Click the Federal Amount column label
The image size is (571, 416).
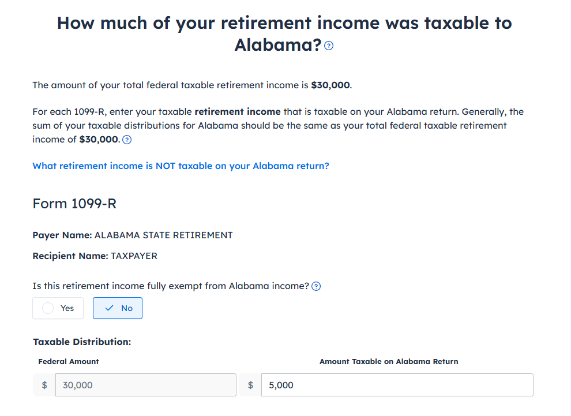coord(69,361)
